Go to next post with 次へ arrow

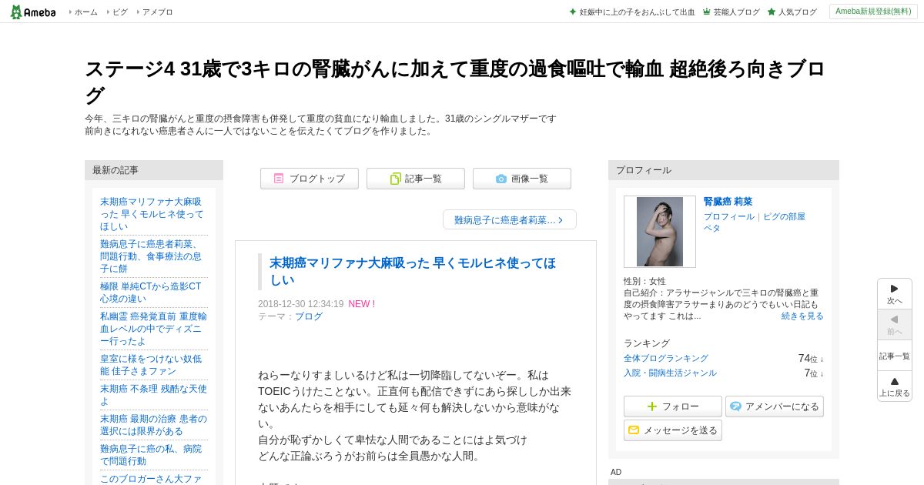[895, 294]
